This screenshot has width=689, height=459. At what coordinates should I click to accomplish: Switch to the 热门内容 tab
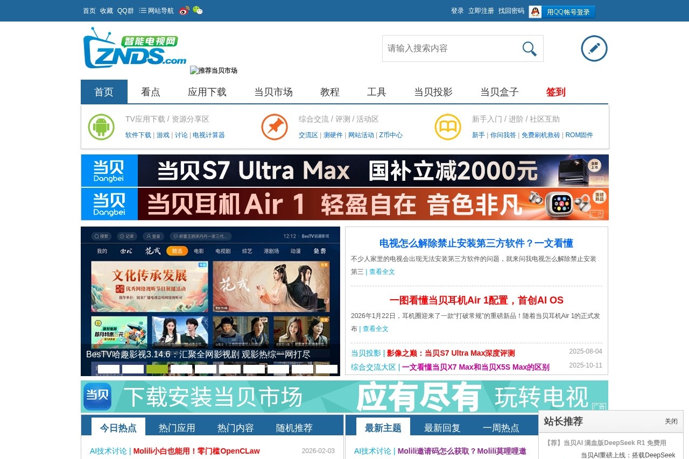(236, 428)
